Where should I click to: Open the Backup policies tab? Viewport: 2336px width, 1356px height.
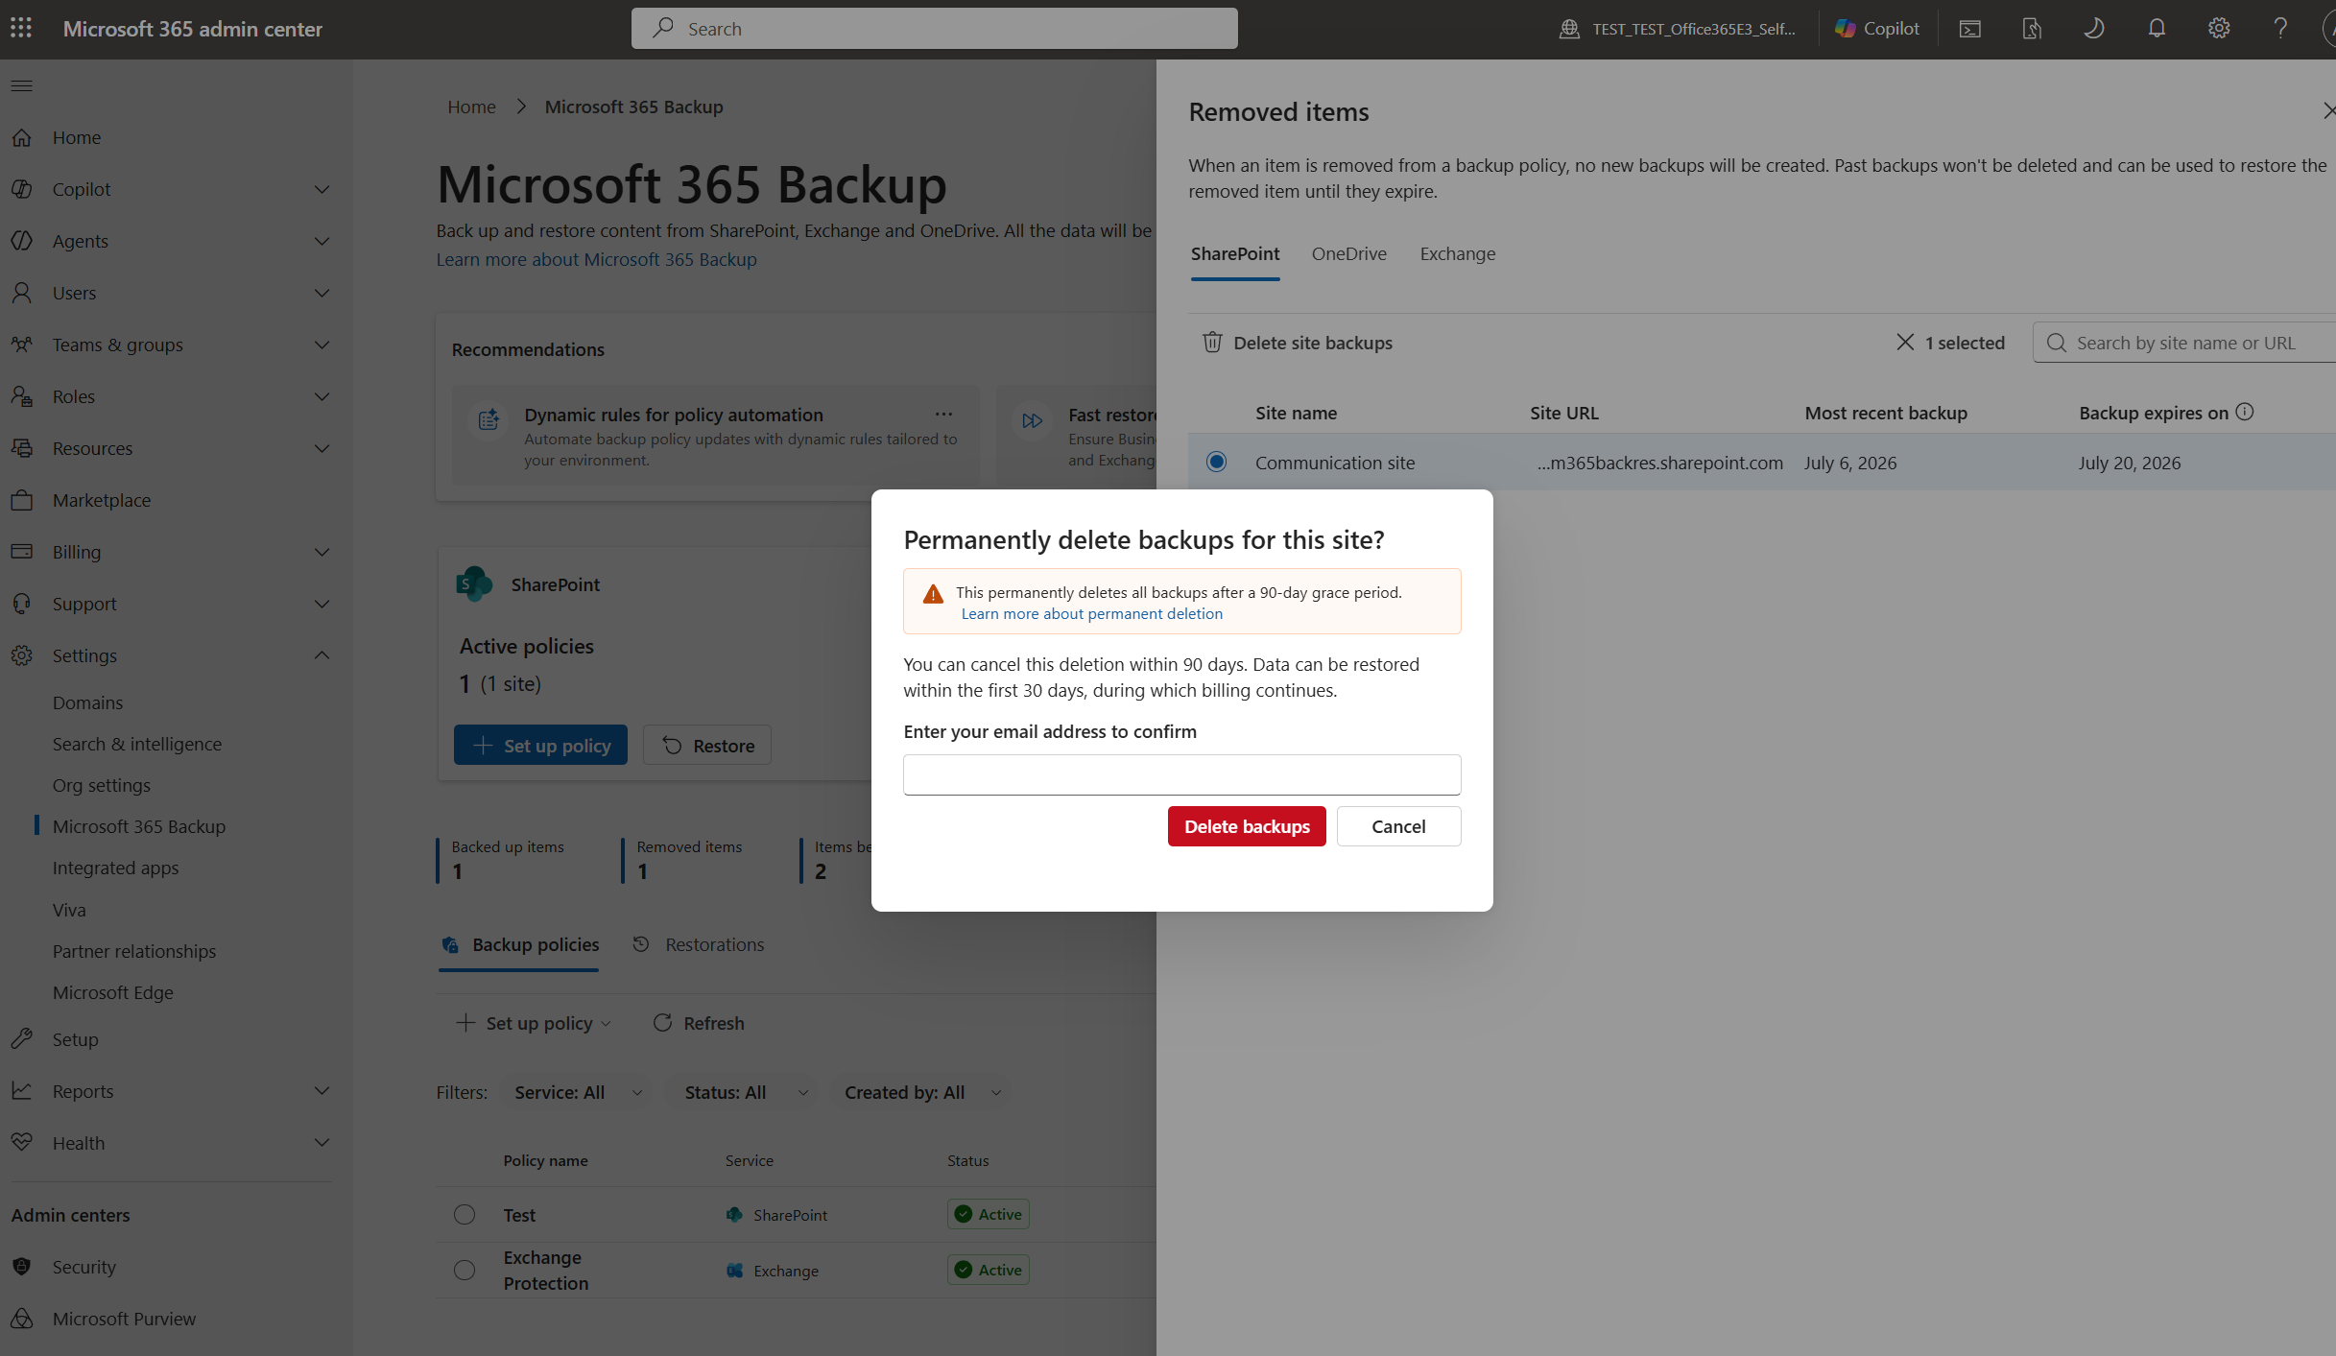519,945
